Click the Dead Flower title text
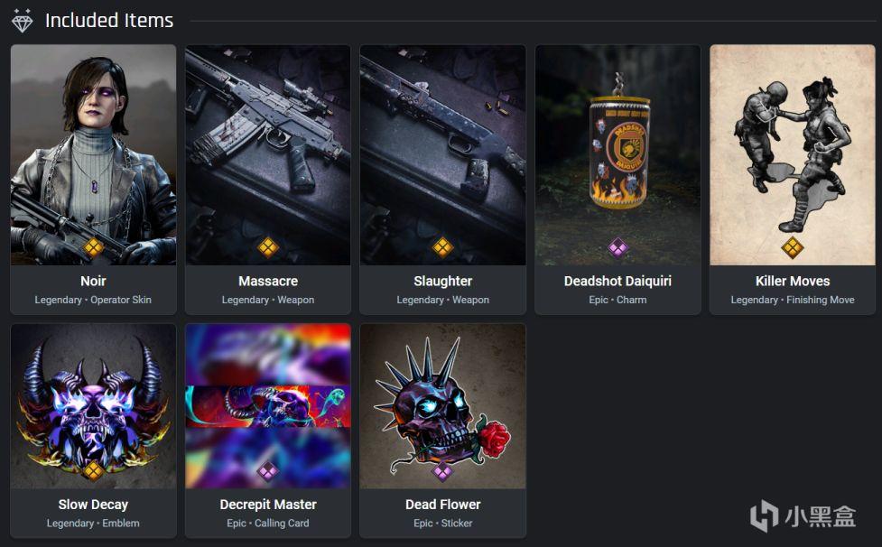The height and width of the screenshot is (547, 882). [x=442, y=505]
